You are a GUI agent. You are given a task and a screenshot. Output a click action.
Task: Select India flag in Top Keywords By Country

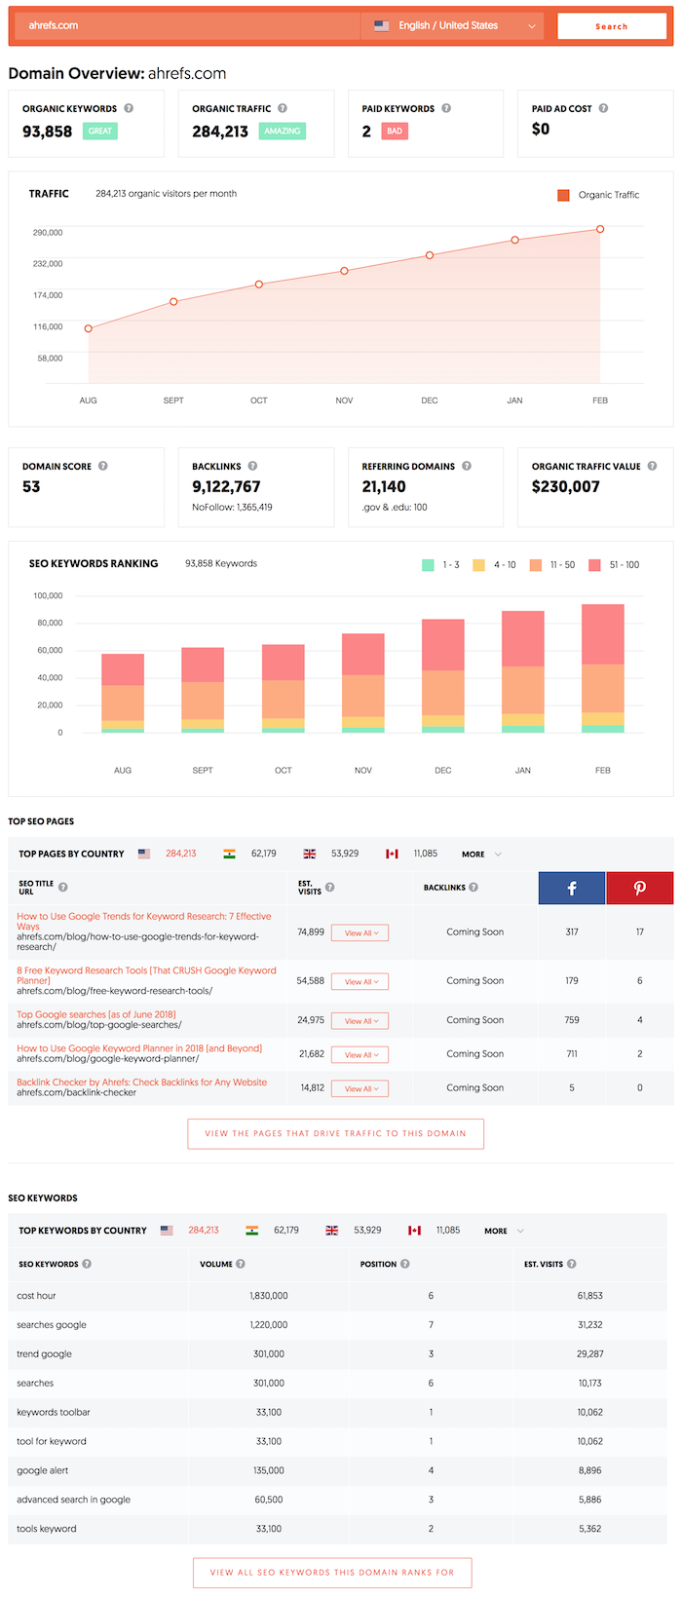coord(252,1231)
